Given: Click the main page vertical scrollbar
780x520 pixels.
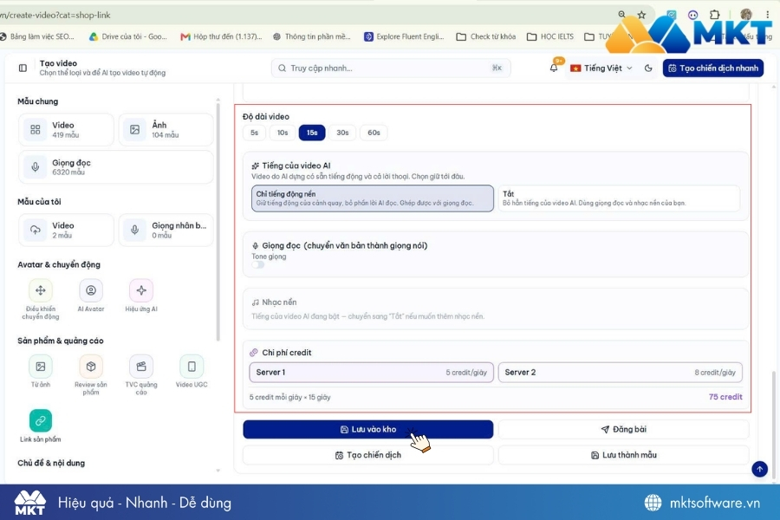Looking at the screenshot, I should [774, 425].
